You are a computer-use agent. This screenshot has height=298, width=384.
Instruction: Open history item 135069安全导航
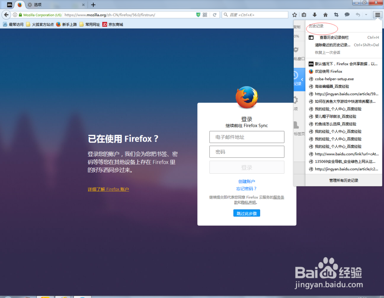pos(344,161)
